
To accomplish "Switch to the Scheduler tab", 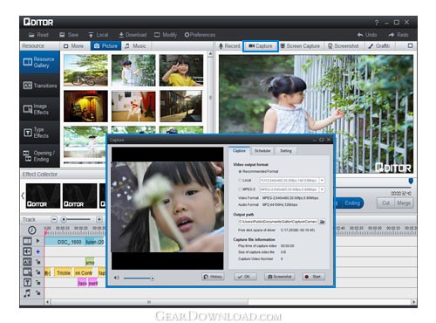I will [x=262, y=151].
